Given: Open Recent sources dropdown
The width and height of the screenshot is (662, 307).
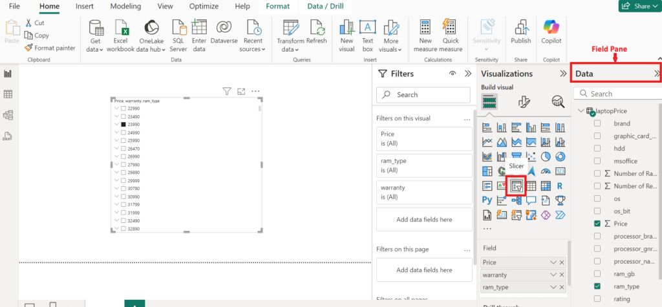Looking at the screenshot, I should click(x=253, y=36).
